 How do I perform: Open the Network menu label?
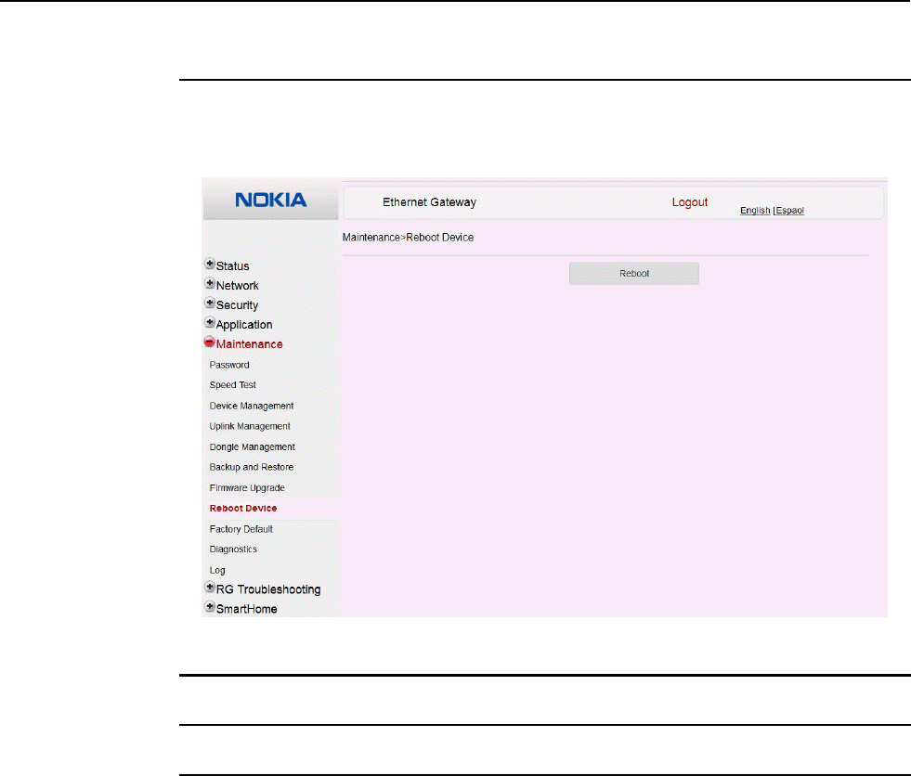pos(237,286)
